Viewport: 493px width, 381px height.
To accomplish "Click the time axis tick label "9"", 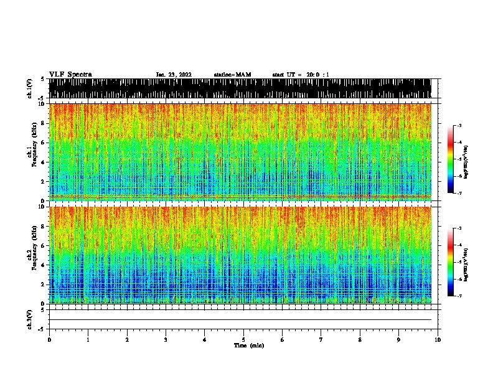I will click(x=398, y=340).
